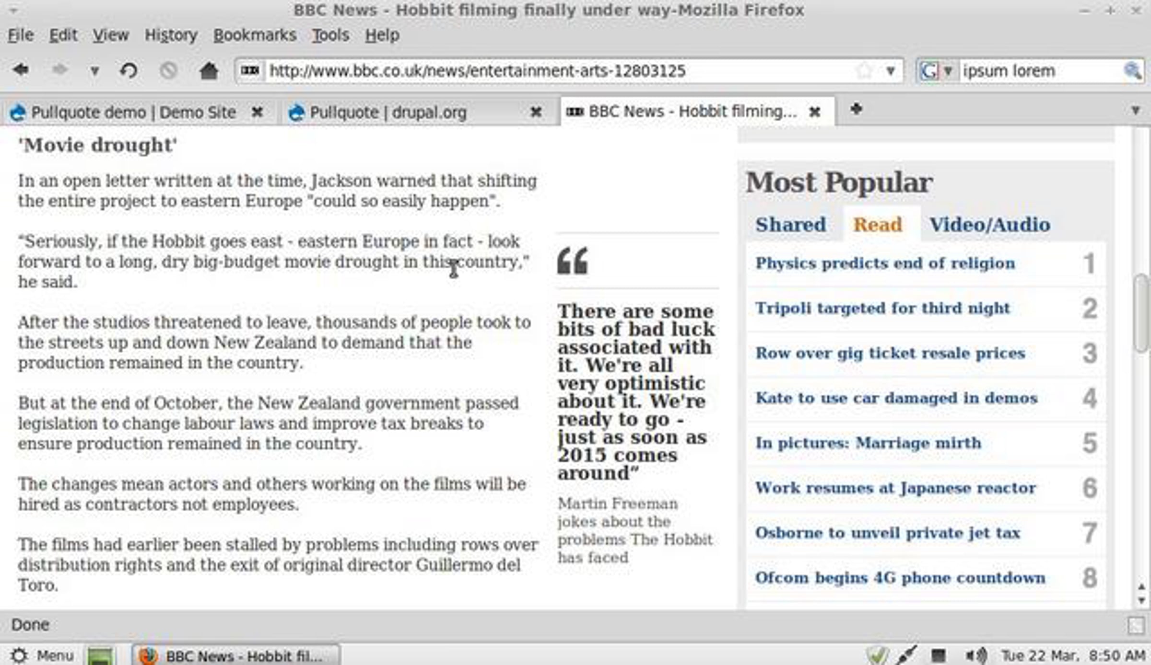Open a new tab with the plus icon

pyautogui.click(x=856, y=110)
